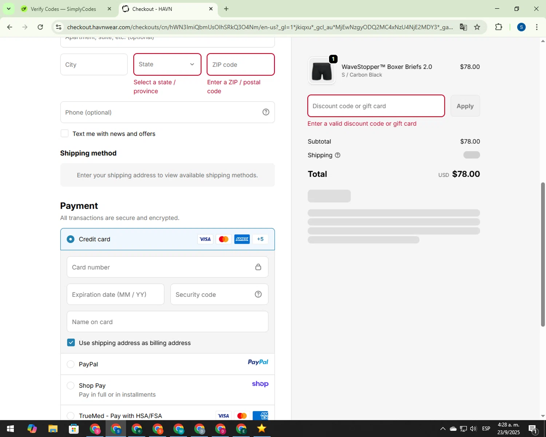This screenshot has width=546, height=437.
Task: Open the taskbar clock and date
Action: 508,429
